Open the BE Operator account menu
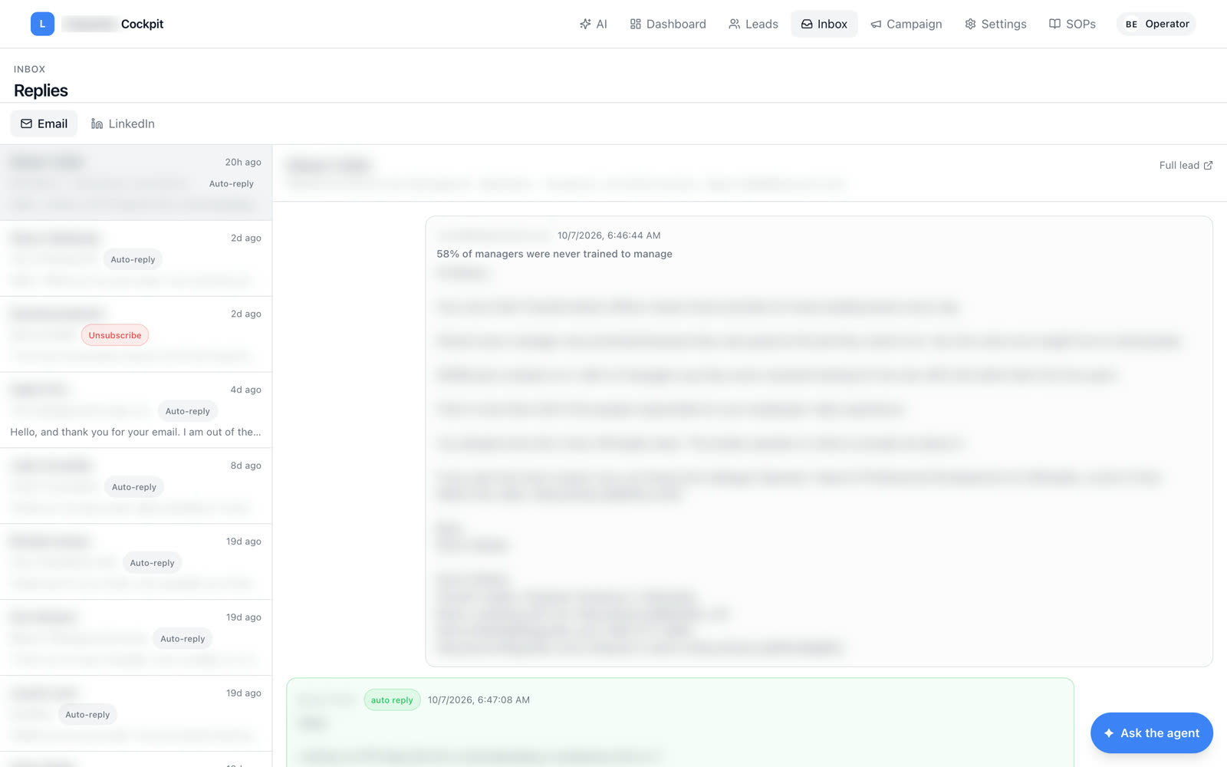 click(x=1156, y=24)
